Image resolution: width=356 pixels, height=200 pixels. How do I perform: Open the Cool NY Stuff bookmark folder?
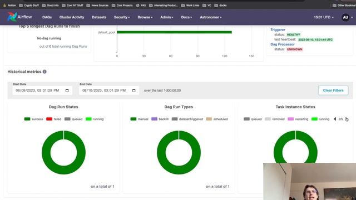72,5
